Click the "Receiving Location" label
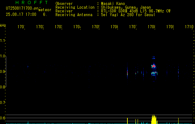This screenshot has width=195, height=124. [x=75, y=7]
